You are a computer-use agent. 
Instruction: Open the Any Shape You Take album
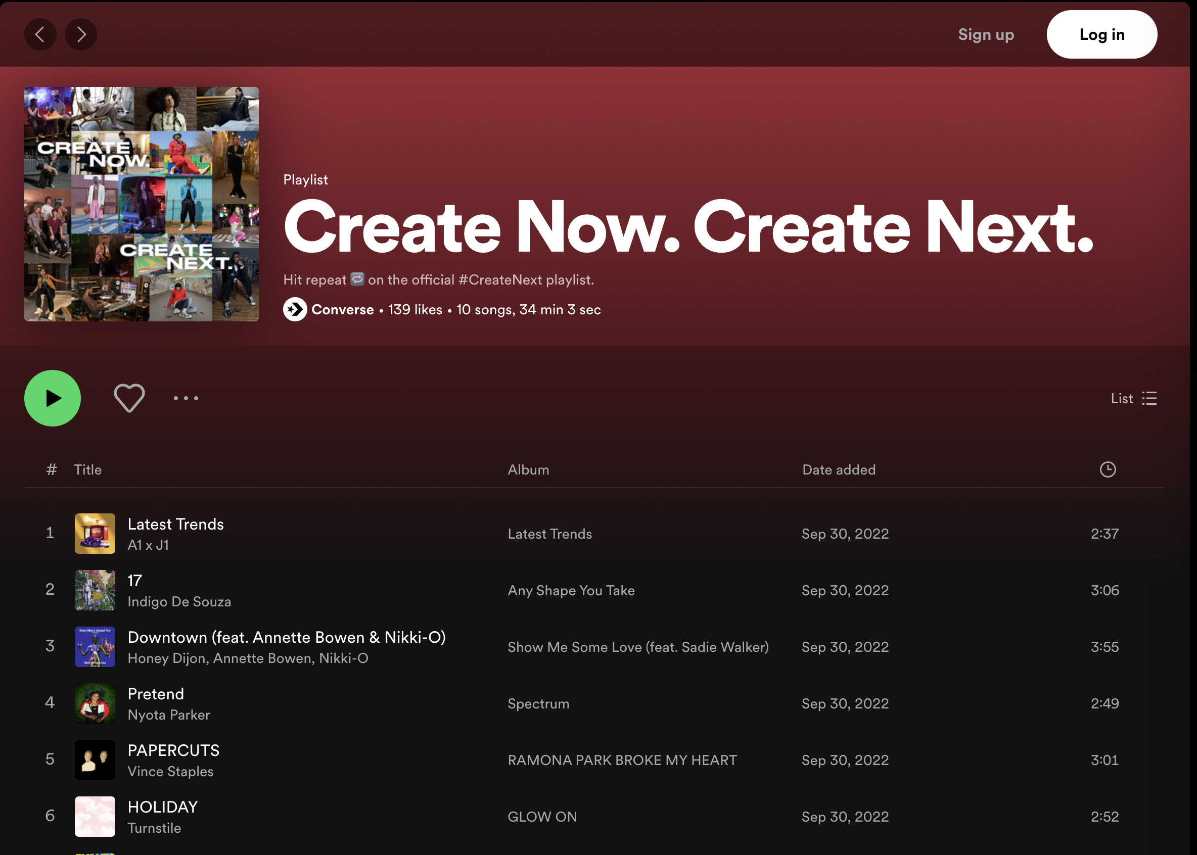tap(571, 590)
